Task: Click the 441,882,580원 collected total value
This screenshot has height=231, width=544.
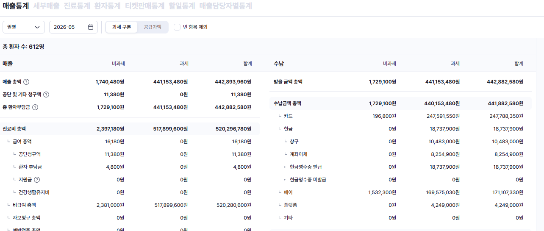Action: pyautogui.click(x=505, y=103)
